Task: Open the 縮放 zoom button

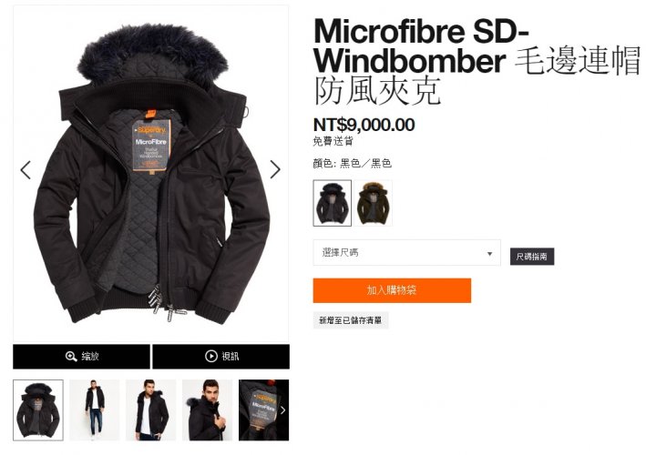Action: [x=82, y=357]
